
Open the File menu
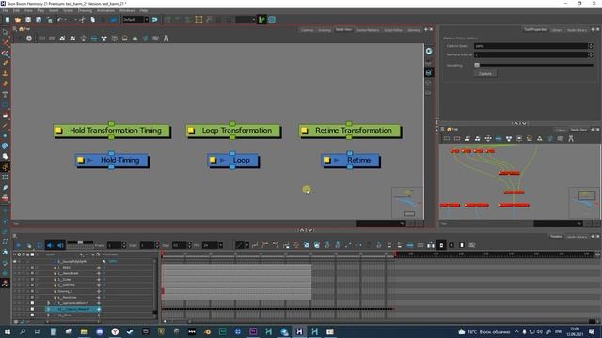click(5, 10)
